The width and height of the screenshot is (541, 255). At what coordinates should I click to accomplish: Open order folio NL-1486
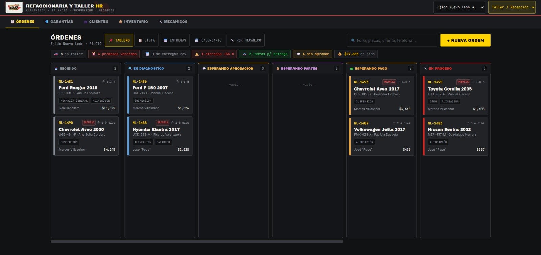pos(140,82)
